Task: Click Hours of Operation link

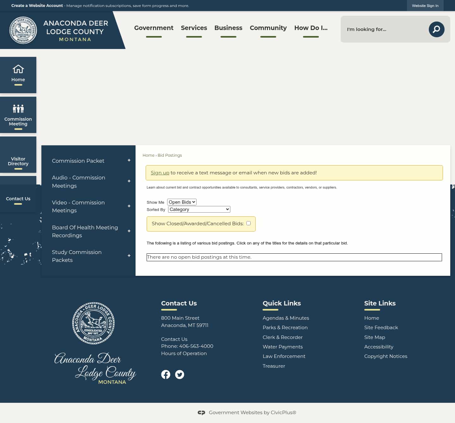Action: (x=184, y=353)
